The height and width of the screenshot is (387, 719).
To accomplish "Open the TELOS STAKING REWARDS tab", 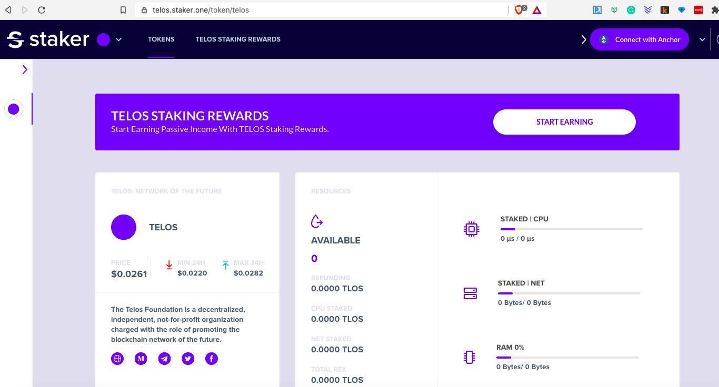I will (238, 39).
